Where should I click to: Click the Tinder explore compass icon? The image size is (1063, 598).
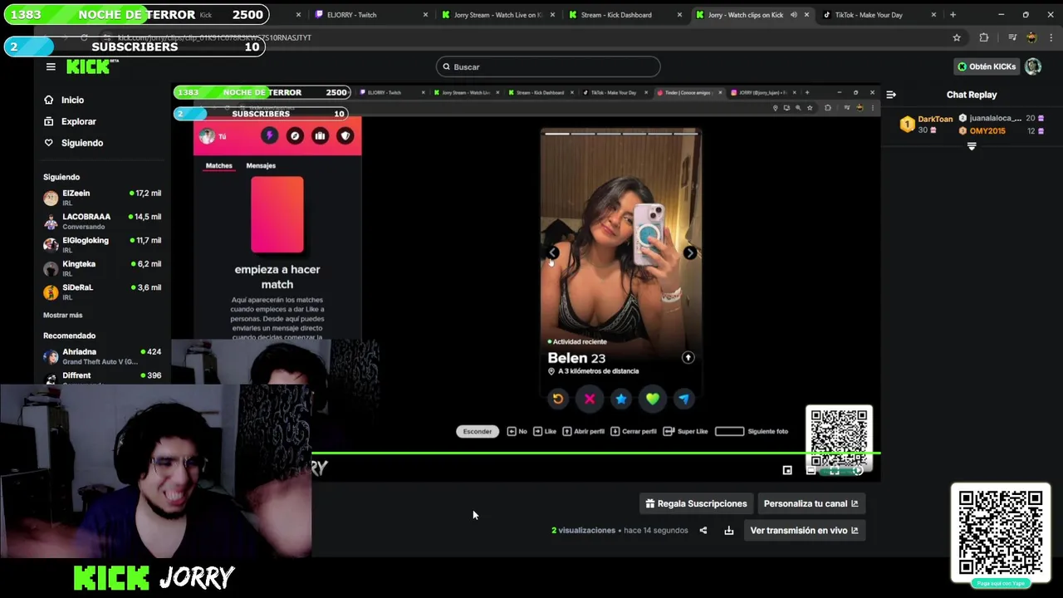tap(295, 135)
